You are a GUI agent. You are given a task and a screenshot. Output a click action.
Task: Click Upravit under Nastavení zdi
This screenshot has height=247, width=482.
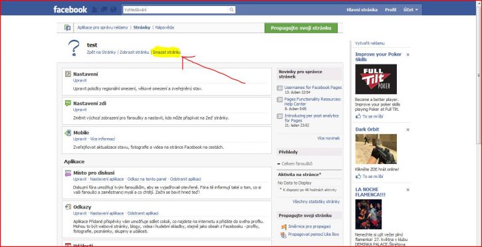coord(80,110)
